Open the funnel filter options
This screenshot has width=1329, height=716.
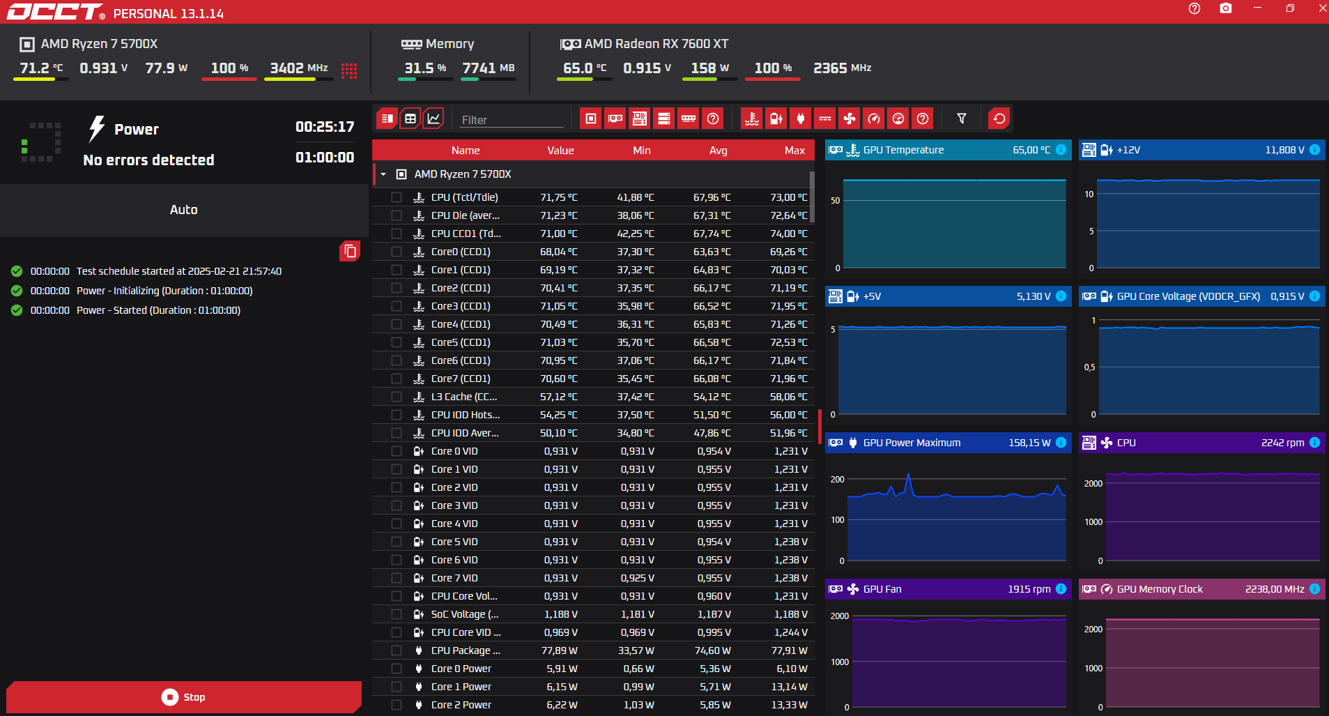point(962,119)
